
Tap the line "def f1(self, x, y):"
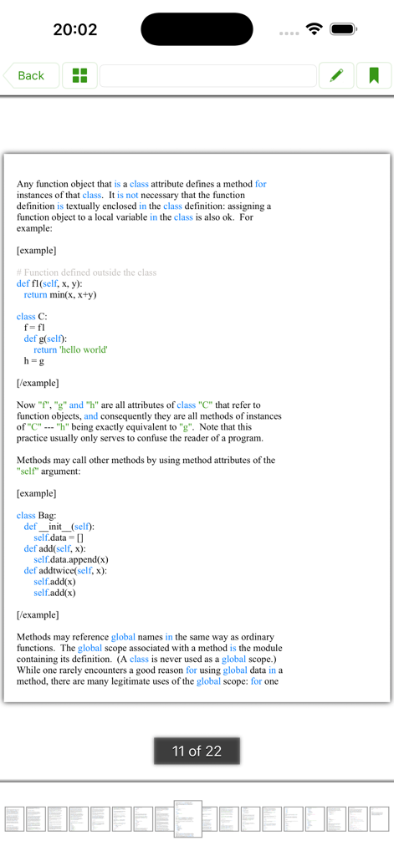[x=49, y=283]
